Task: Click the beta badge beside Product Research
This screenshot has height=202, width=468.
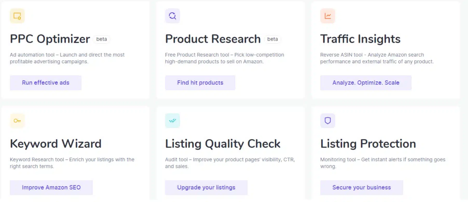Action: coord(272,39)
